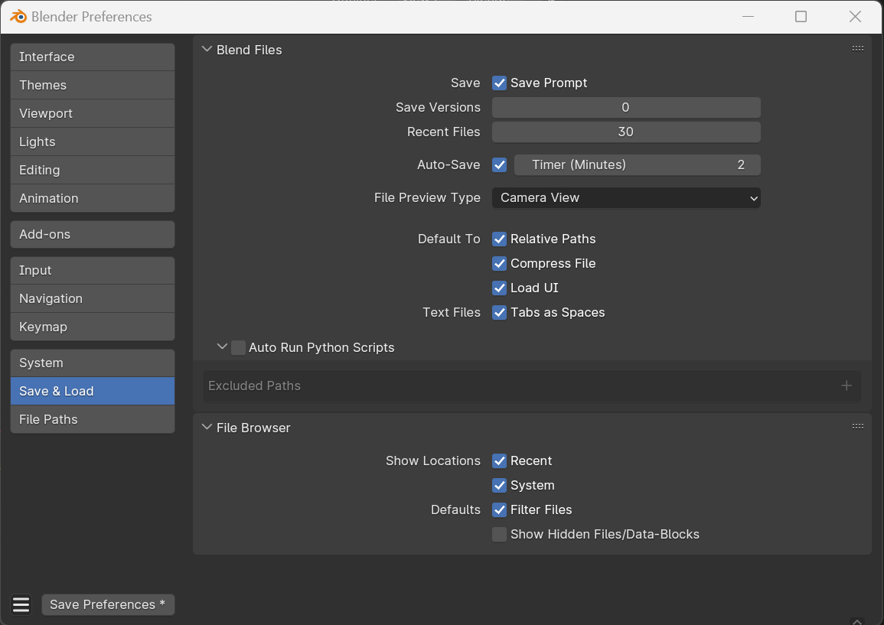The width and height of the screenshot is (884, 625).
Task: Open the hamburger preferences menu
Action: tap(21, 604)
